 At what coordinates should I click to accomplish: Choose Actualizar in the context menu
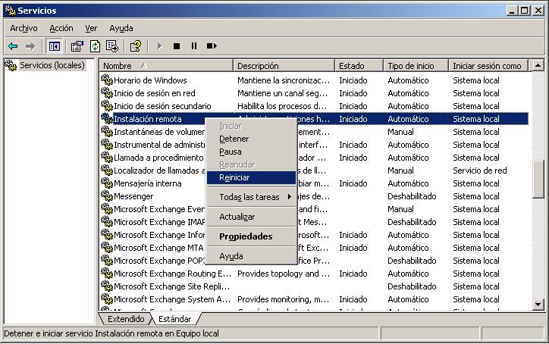tap(252, 217)
